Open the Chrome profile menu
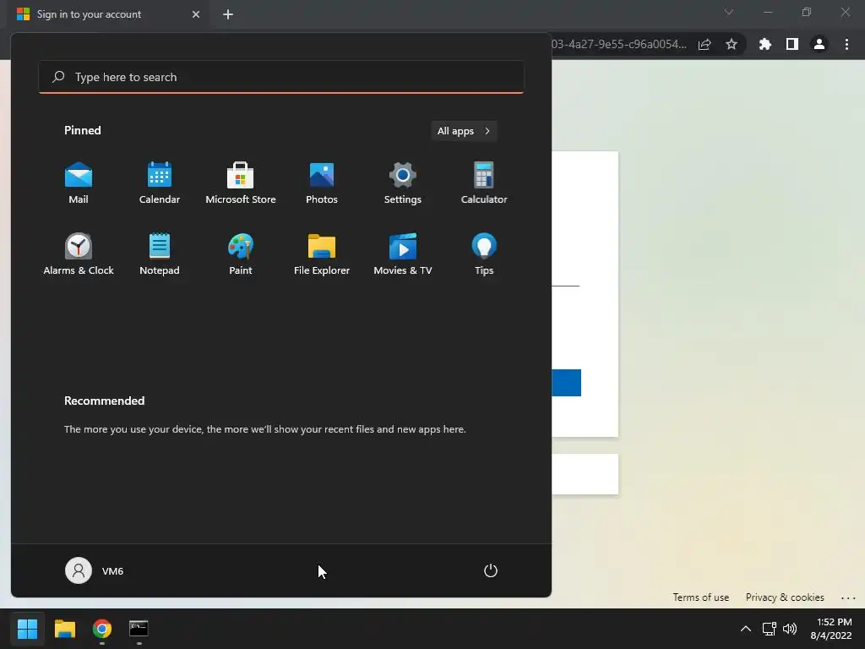The image size is (865, 649). point(819,44)
